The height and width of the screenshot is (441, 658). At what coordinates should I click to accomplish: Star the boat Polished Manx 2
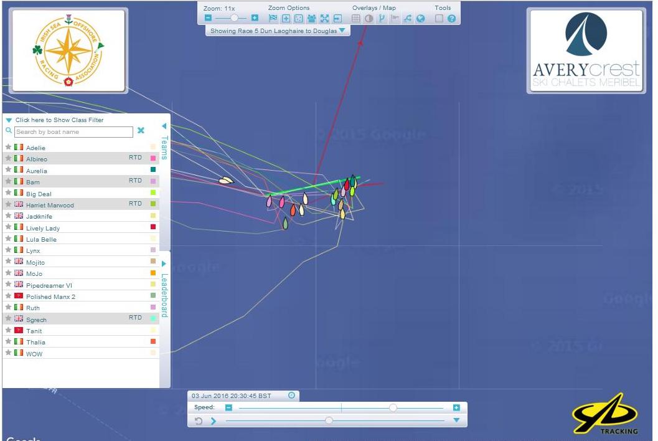coord(8,296)
